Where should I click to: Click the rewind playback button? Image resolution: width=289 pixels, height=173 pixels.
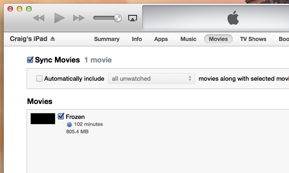39,18
